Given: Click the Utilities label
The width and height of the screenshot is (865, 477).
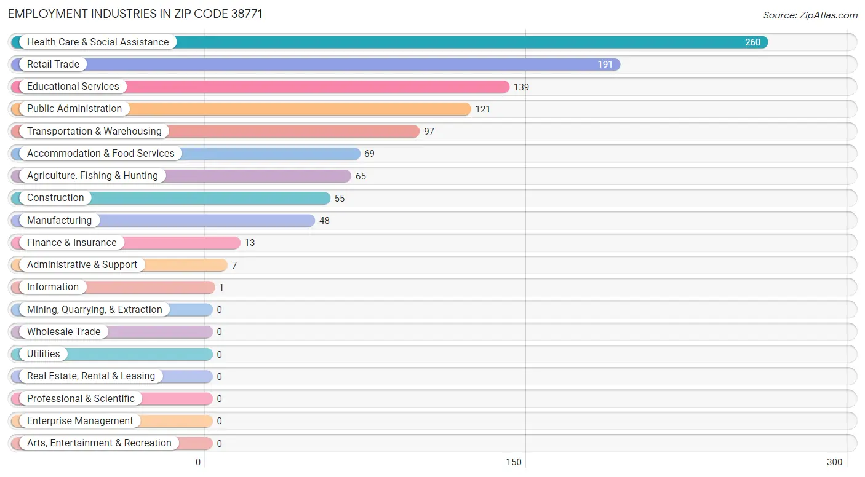Looking at the screenshot, I should [x=44, y=353].
